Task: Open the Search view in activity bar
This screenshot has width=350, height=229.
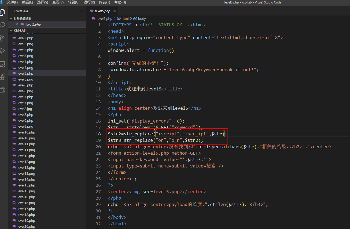Action: point(2,25)
